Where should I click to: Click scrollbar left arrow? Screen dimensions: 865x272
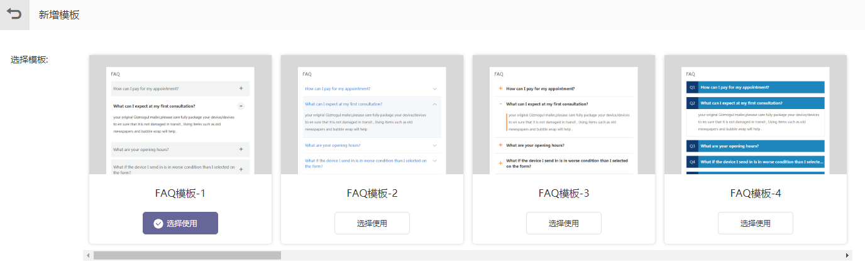point(88,256)
